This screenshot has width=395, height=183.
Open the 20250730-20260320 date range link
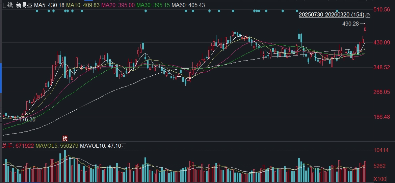point(331,15)
